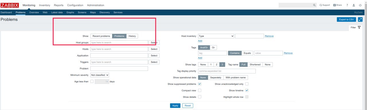Uncheck Show timeline checkbox
This screenshot has width=367, height=110.
point(247,90)
